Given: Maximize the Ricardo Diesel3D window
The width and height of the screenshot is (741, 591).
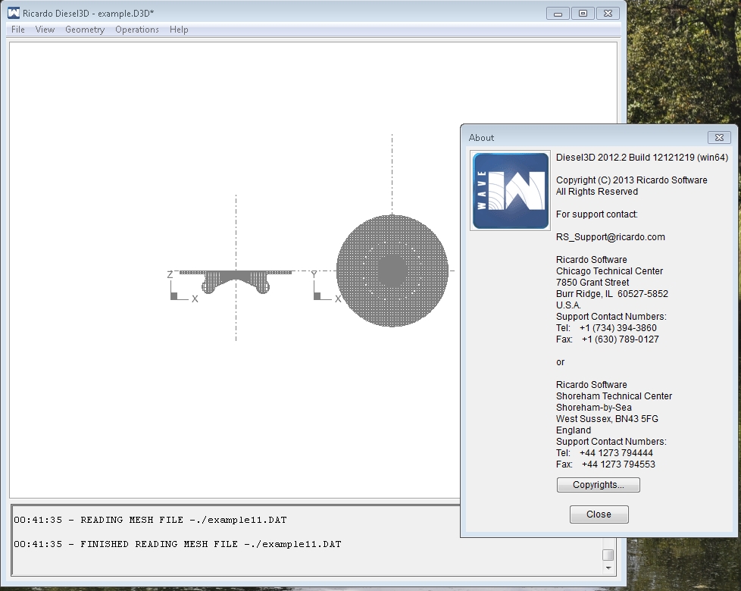Looking at the screenshot, I should 583,13.
